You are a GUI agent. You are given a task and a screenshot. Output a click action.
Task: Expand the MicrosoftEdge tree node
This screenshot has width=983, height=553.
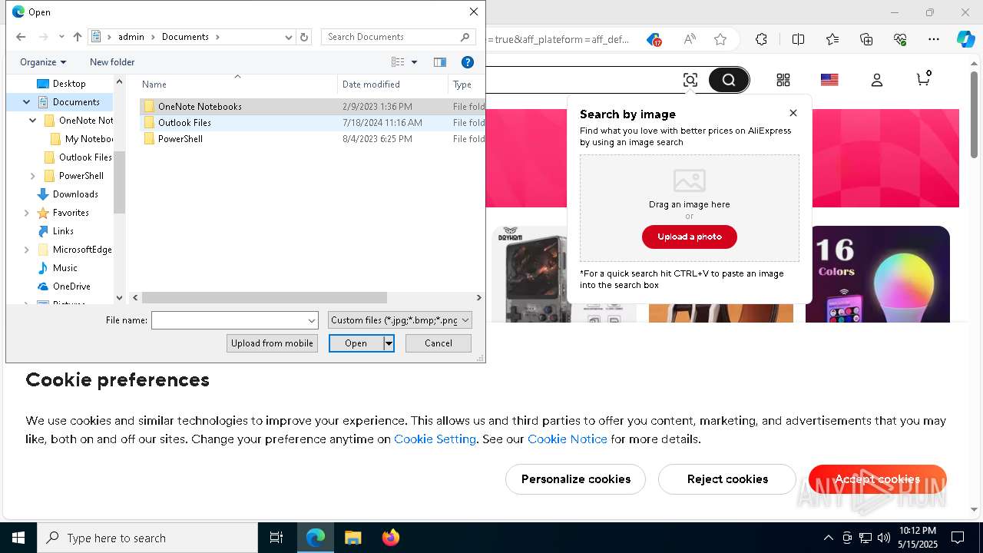click(x=27, y=250)
